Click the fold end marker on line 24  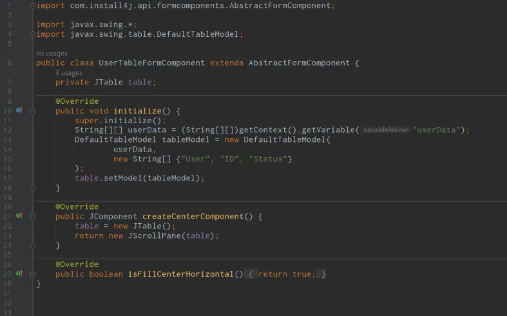[33, 246]
